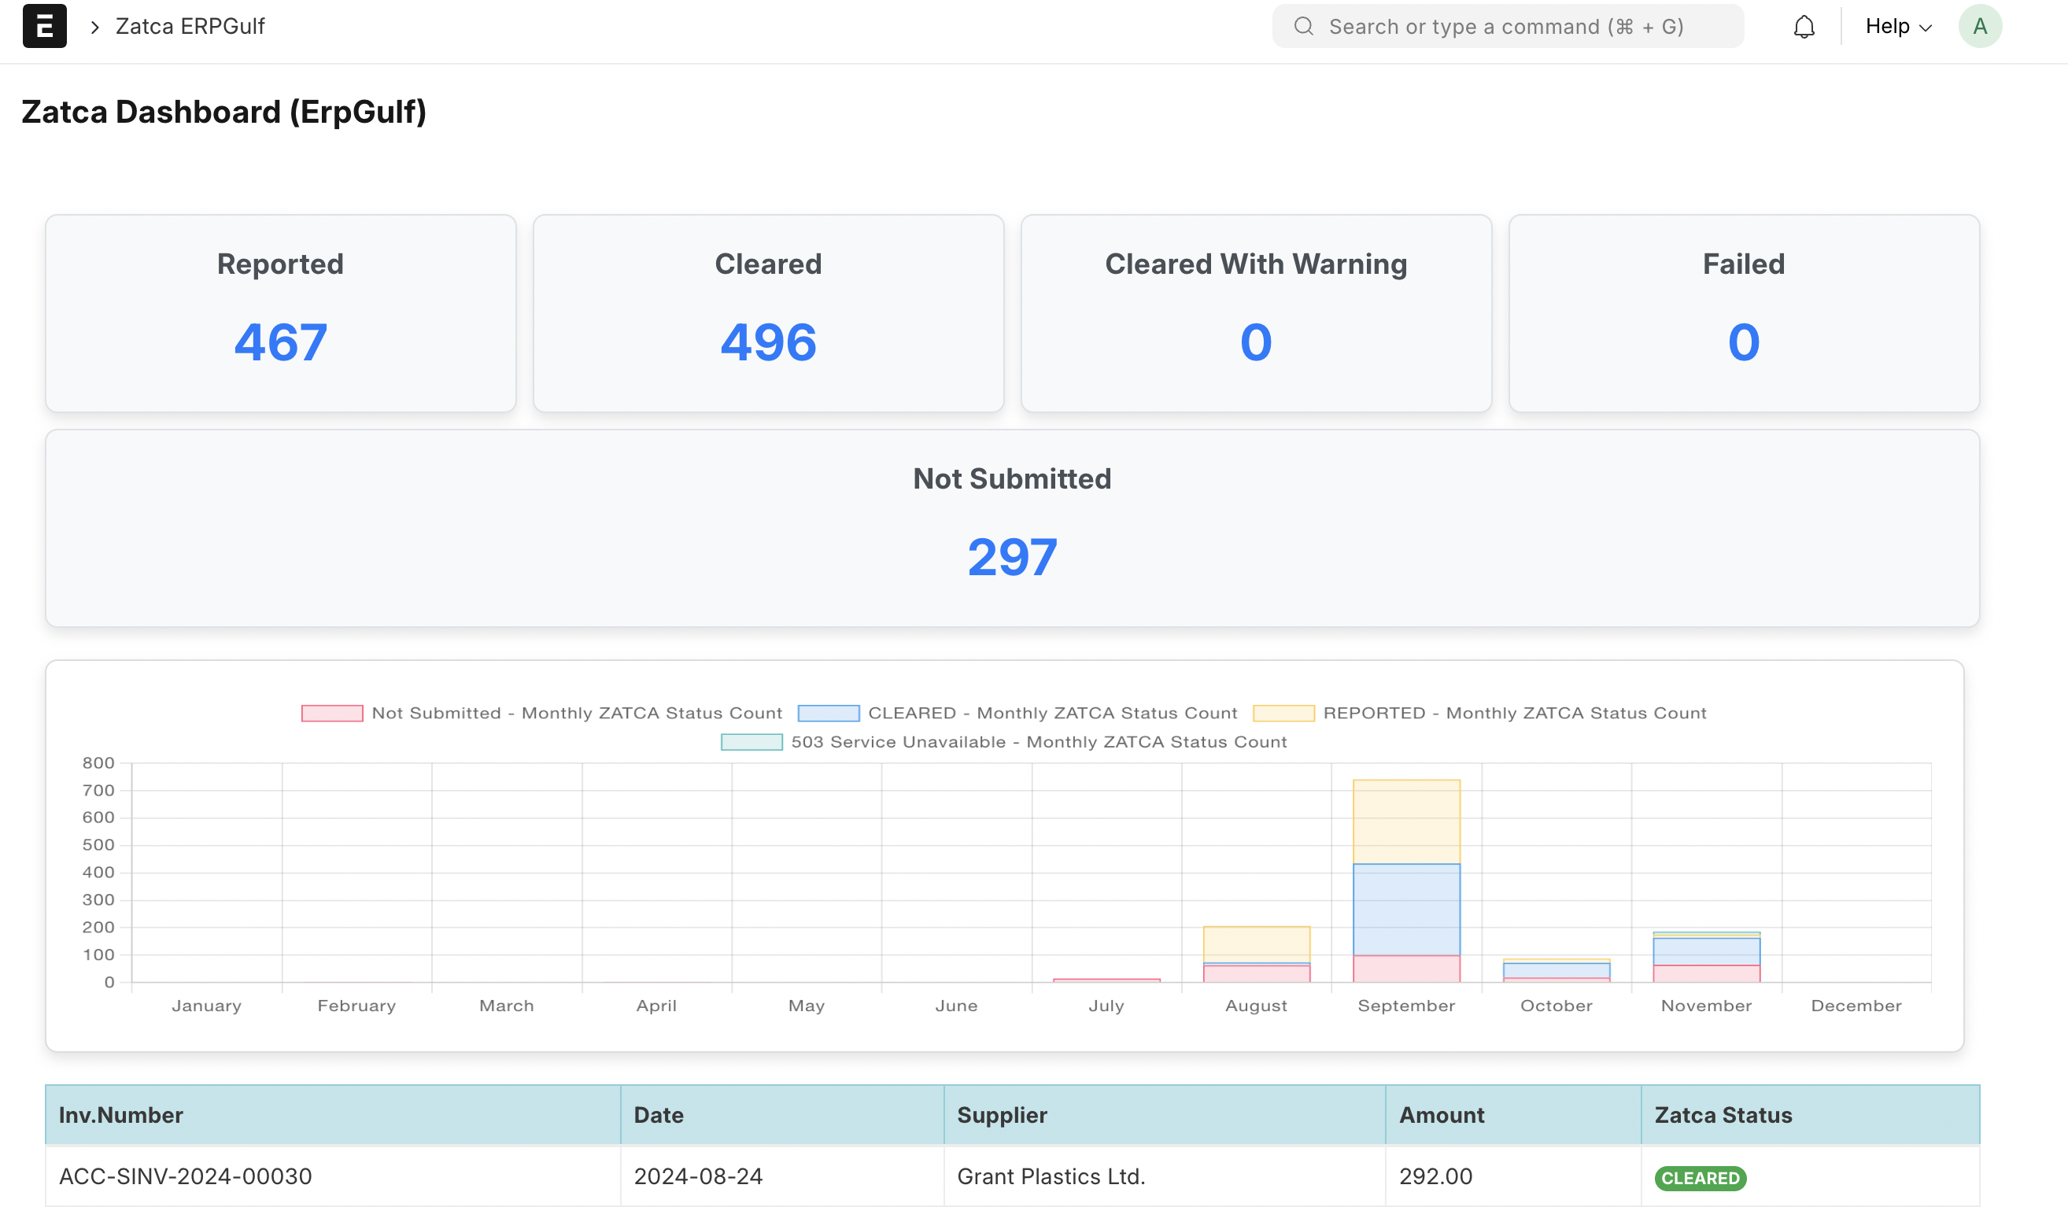Screen dimensions: 2068x1207
Task: Open the Reported count card
Action: click(281, 313)
